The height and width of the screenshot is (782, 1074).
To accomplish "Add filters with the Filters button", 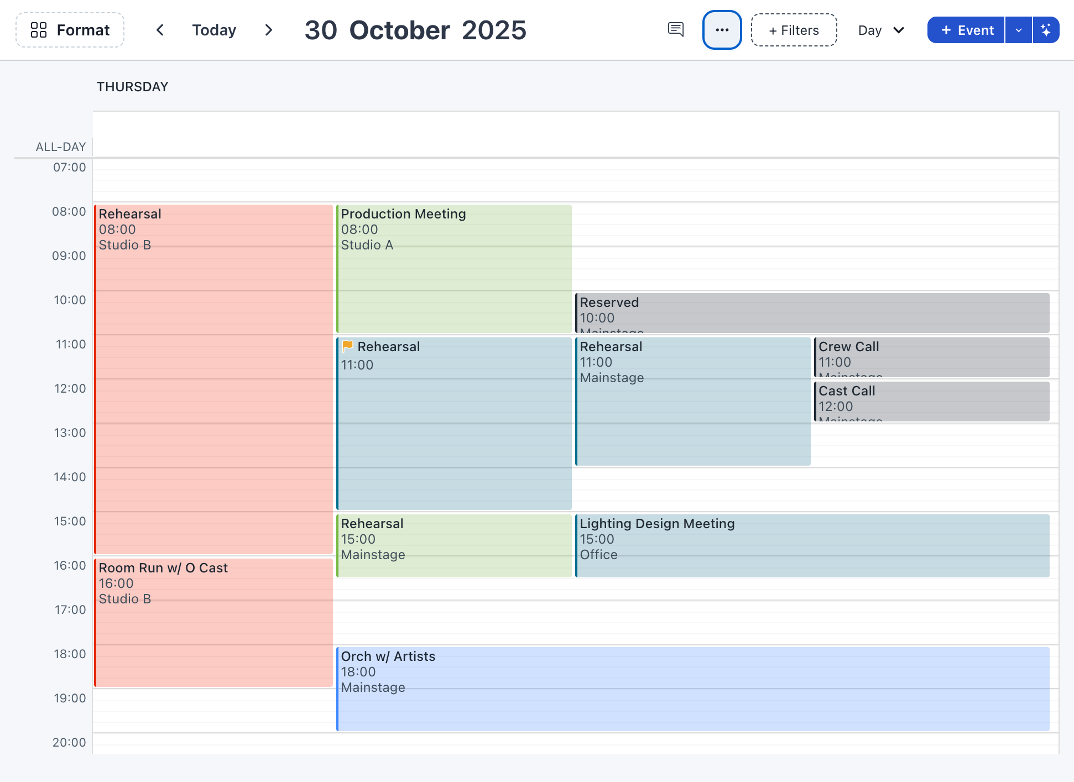I will (x=794, y=30).
